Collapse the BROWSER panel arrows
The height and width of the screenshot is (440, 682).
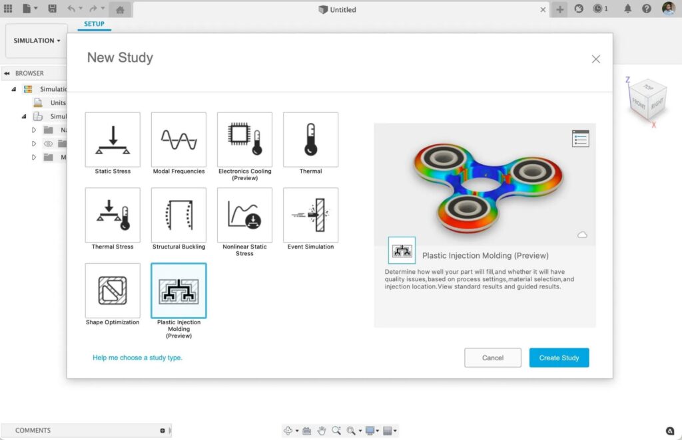pos(7,73)
